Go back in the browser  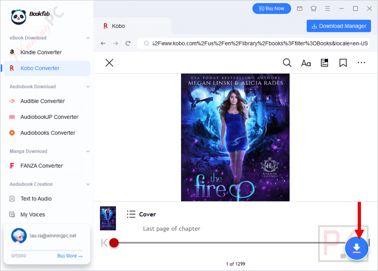103,43
